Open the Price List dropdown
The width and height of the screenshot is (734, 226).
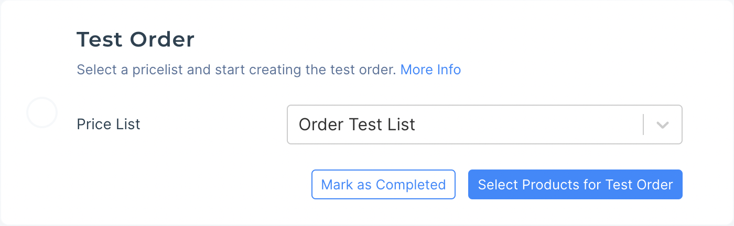click(484, 125)
